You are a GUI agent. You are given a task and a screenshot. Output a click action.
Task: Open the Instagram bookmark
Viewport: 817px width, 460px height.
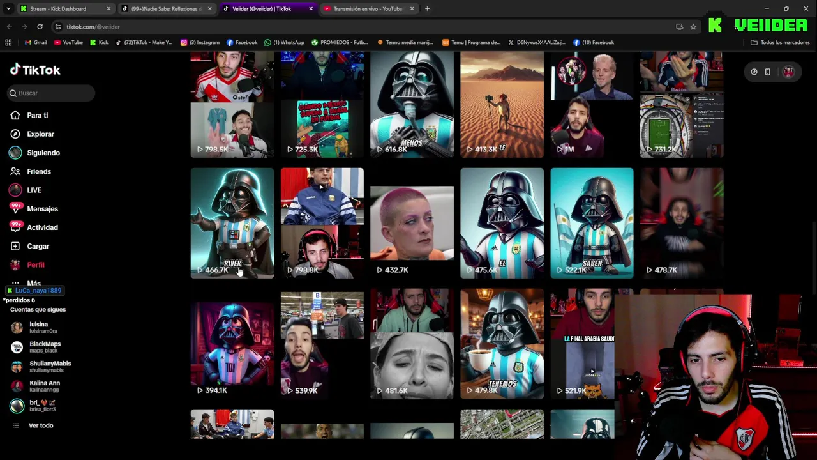click(x=200, y=43)
